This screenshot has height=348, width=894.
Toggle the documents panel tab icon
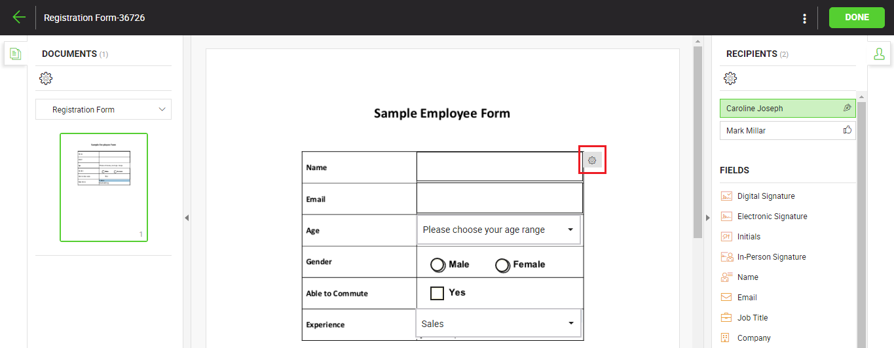16,54
